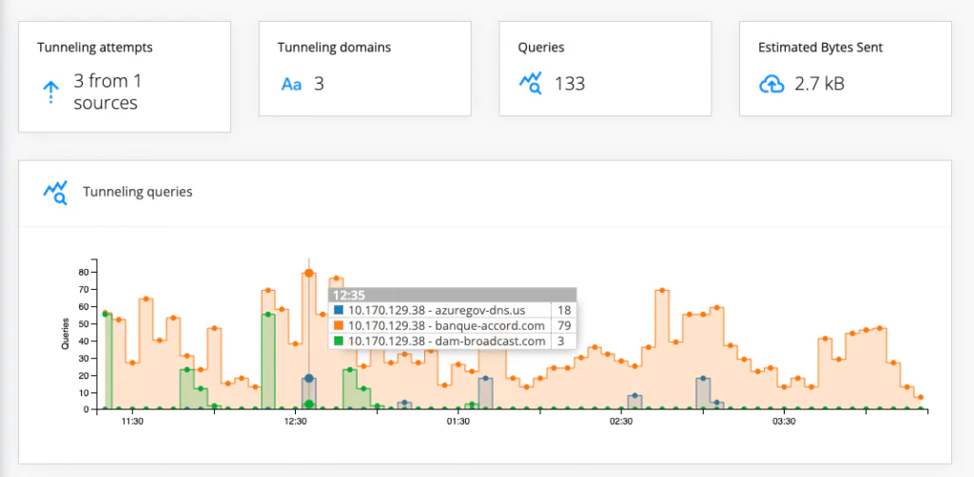Click the Queries chart-search icon in the card
Viewport: 974px width, 477px height.
(x=531, y=83)
